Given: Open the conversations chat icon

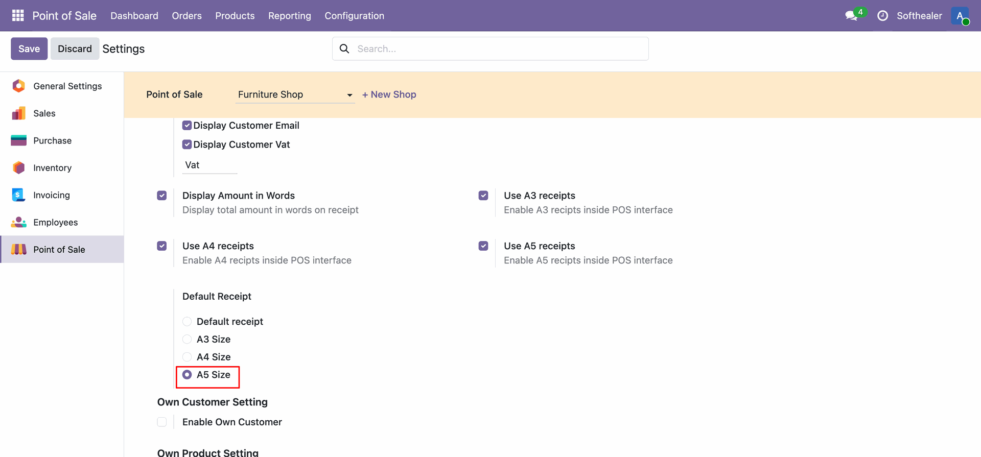Looking at the screenshot, I should point(851,16).
